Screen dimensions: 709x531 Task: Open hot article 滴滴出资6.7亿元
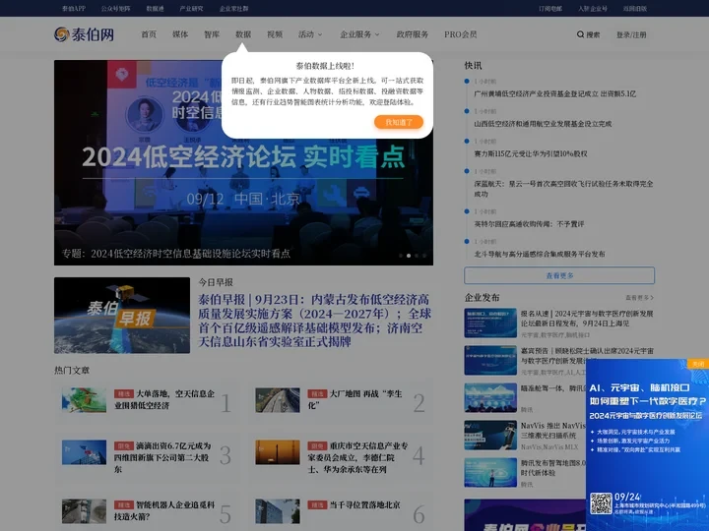[x=162, y=457]
